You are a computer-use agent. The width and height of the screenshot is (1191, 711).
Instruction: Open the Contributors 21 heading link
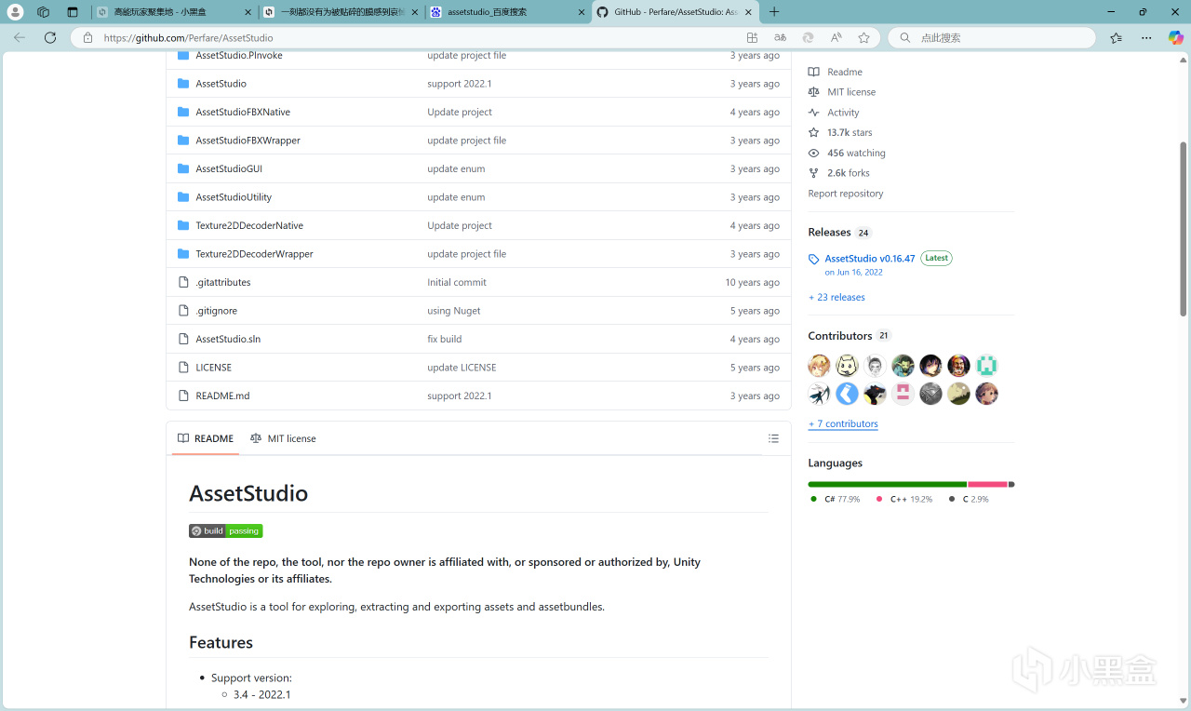[x=850, y=336]
